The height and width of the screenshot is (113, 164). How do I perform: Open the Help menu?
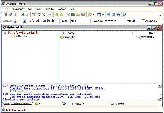[72, 9]
